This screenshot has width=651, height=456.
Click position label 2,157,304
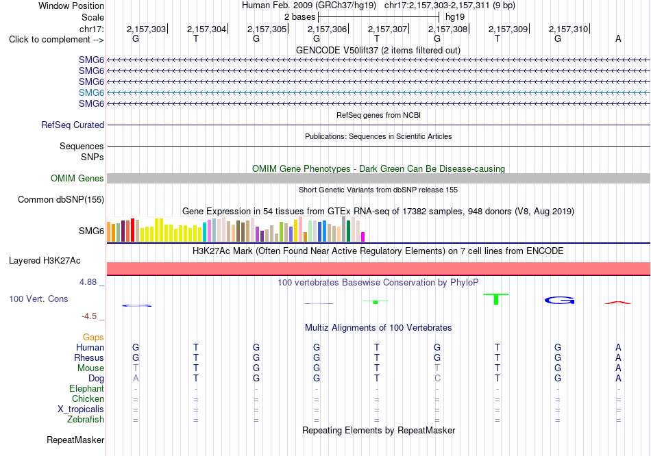[206, 29]
